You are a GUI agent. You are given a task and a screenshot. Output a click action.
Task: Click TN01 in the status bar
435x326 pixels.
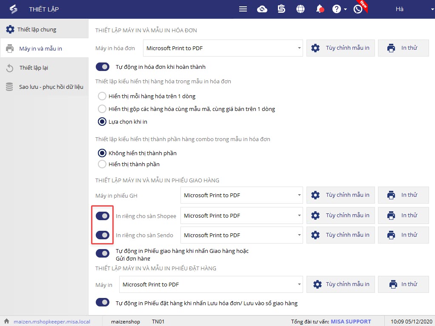(x=158, y=322)
